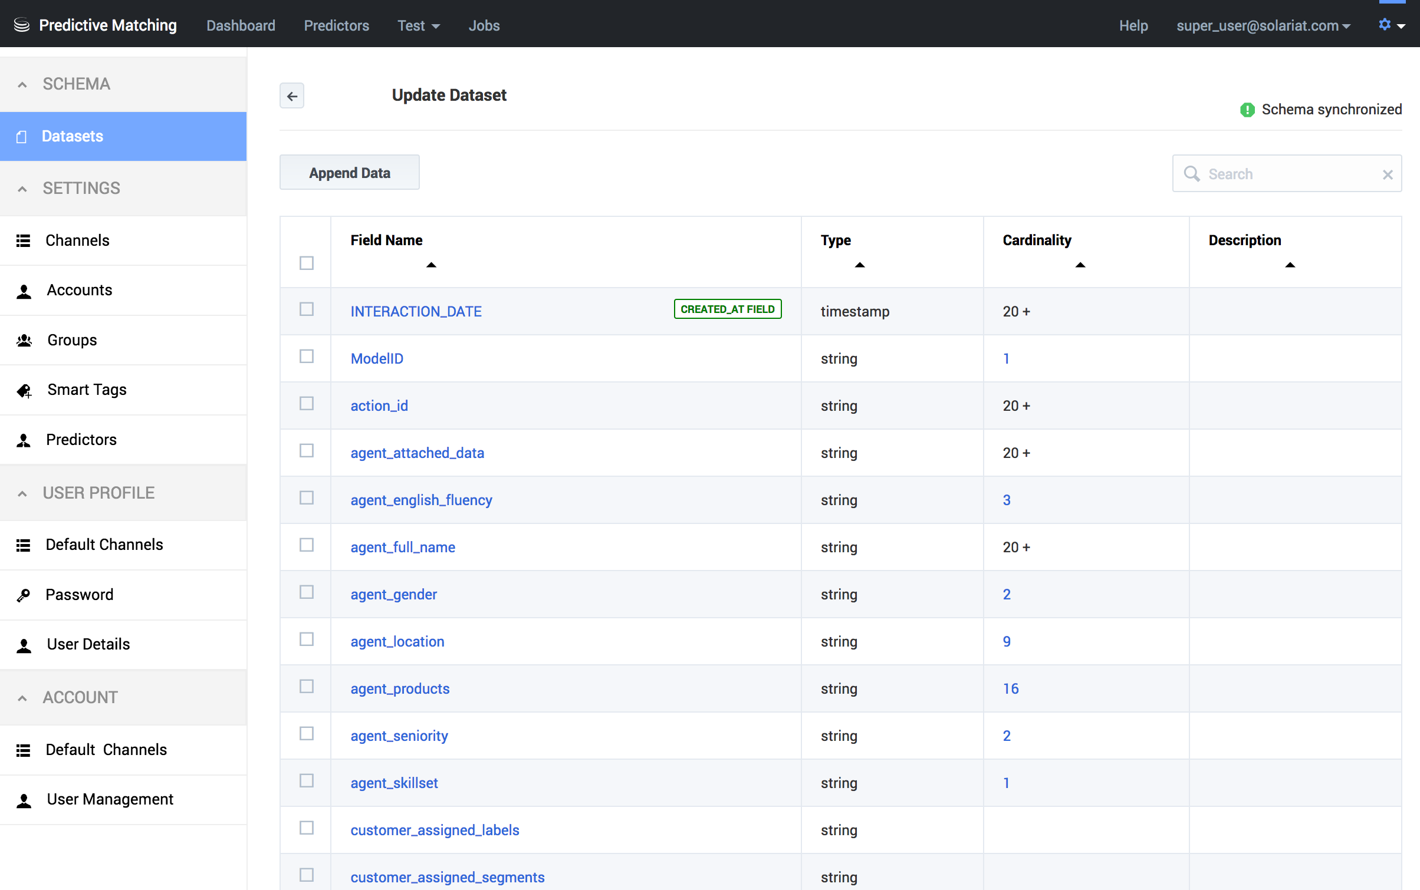This screenshot has width=1420, height=890.
Task: Open the agent_english_fluency field link
Action: click(x=421, y=500)
